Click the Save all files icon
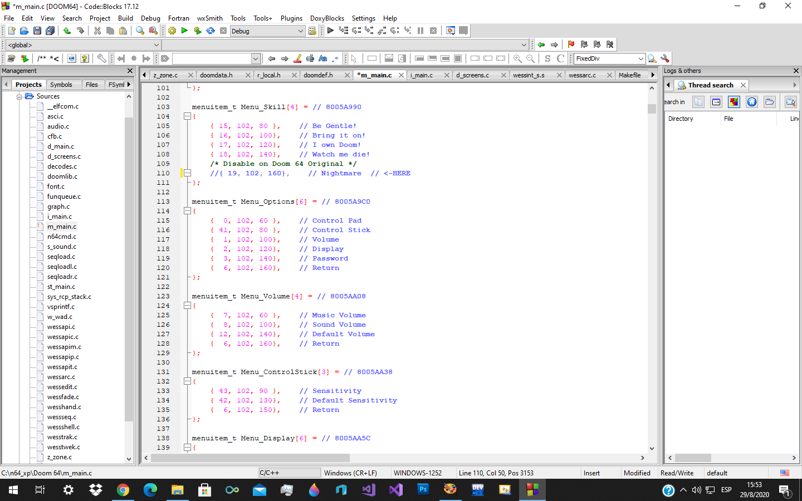 (x=50, y=31)
